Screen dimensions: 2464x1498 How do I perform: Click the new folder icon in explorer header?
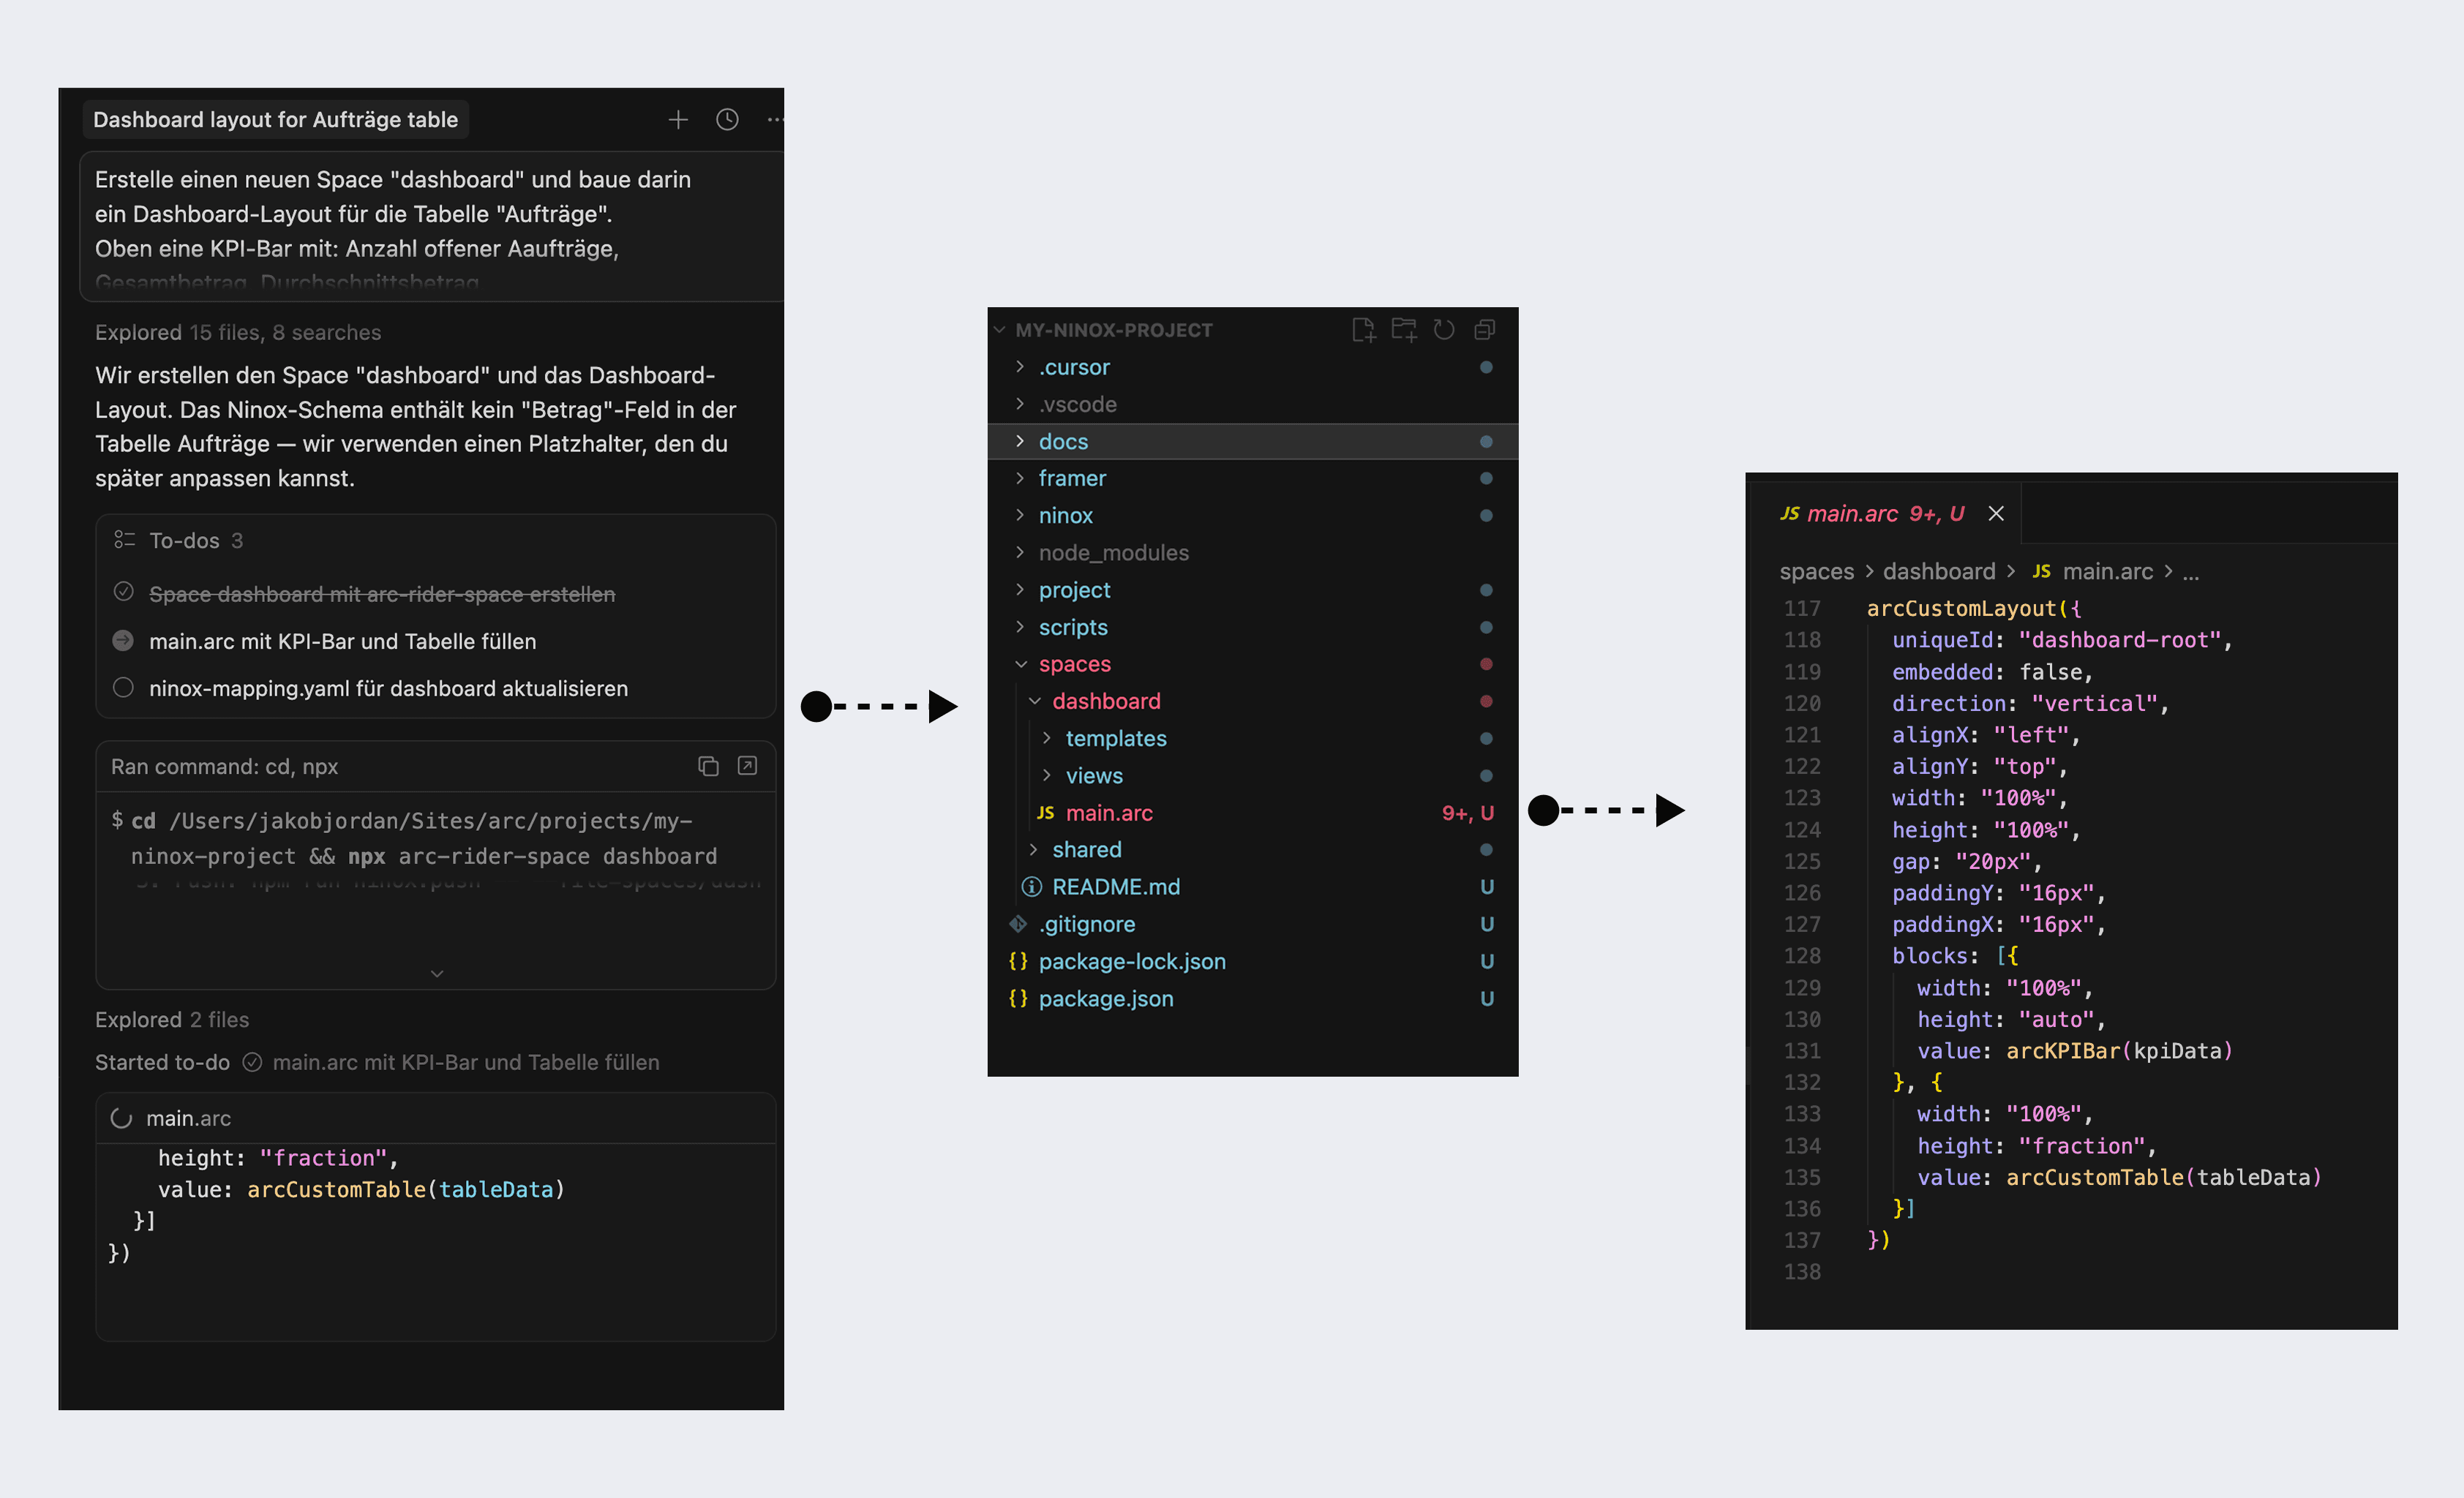point(1404,330)
